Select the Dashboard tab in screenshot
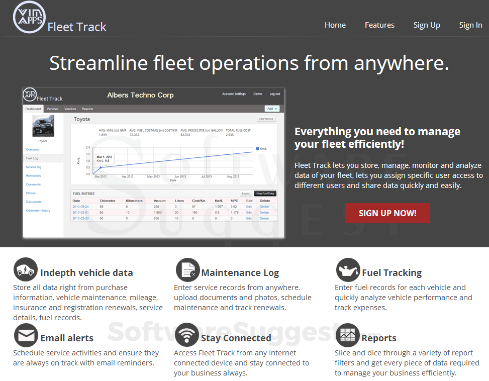This screenshot has height=381, width=489. [x=33, y=109]
